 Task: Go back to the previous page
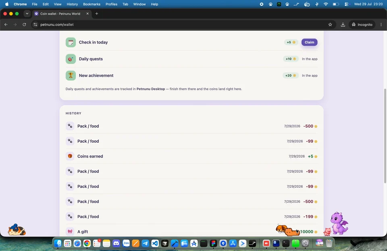coord(6,25)
